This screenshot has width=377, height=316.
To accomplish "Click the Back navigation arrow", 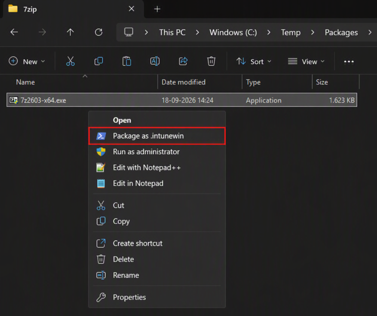I will tap(14, 32).
